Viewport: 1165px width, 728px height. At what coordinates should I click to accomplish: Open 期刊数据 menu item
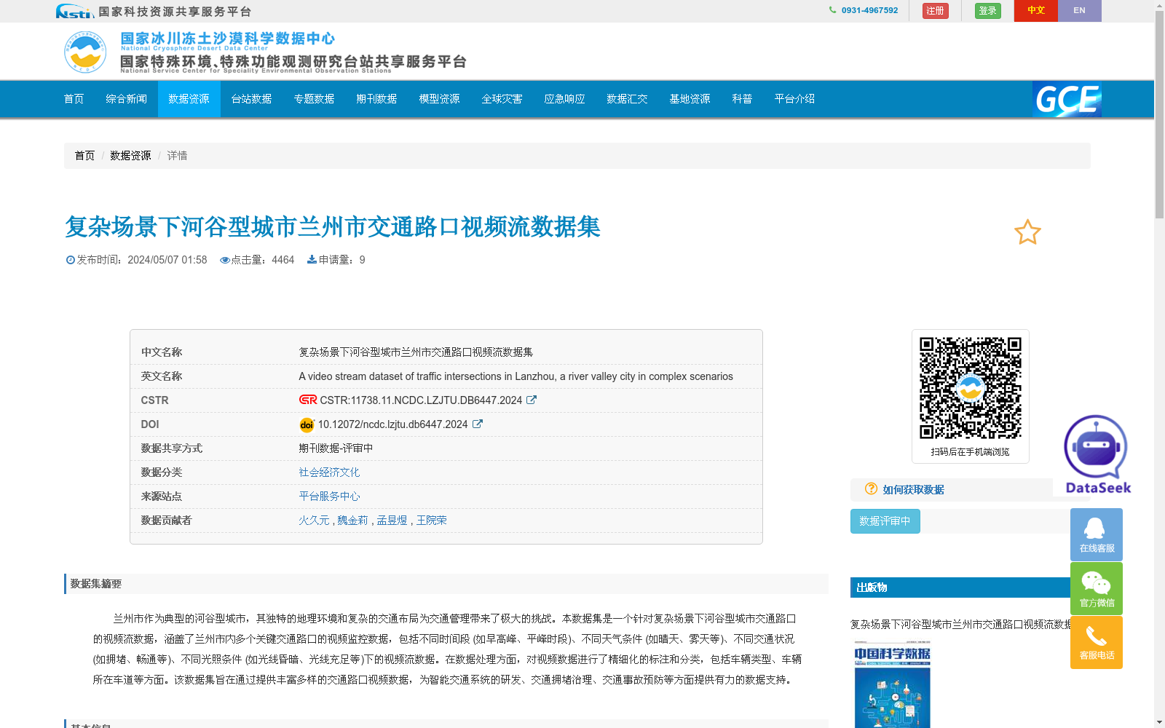[x=377, y=99]
